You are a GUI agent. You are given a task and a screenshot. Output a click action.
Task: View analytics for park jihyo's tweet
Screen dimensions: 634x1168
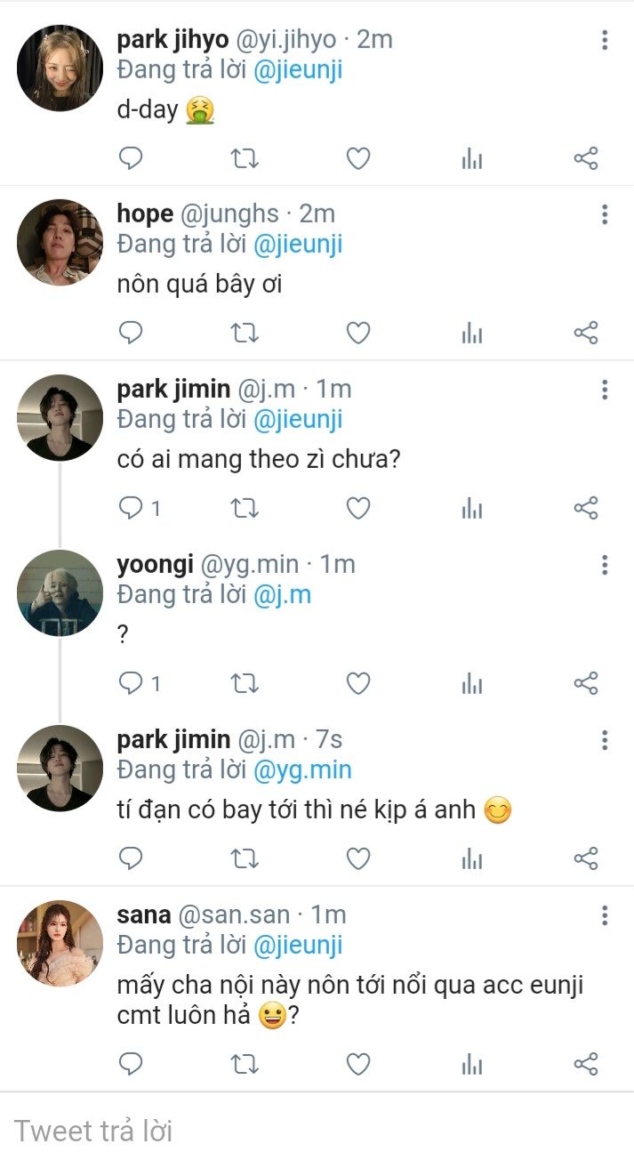(472, 158)
